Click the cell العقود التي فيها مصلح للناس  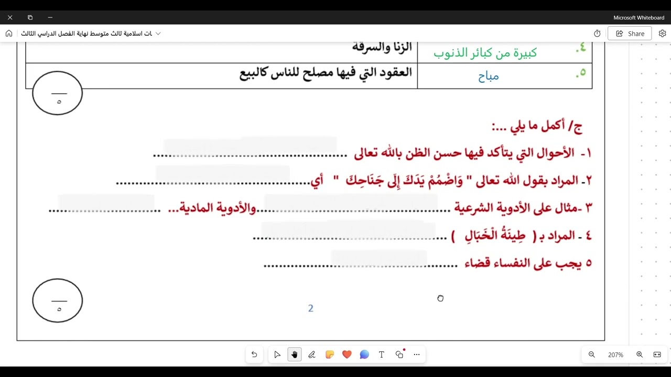coord(326,72)
